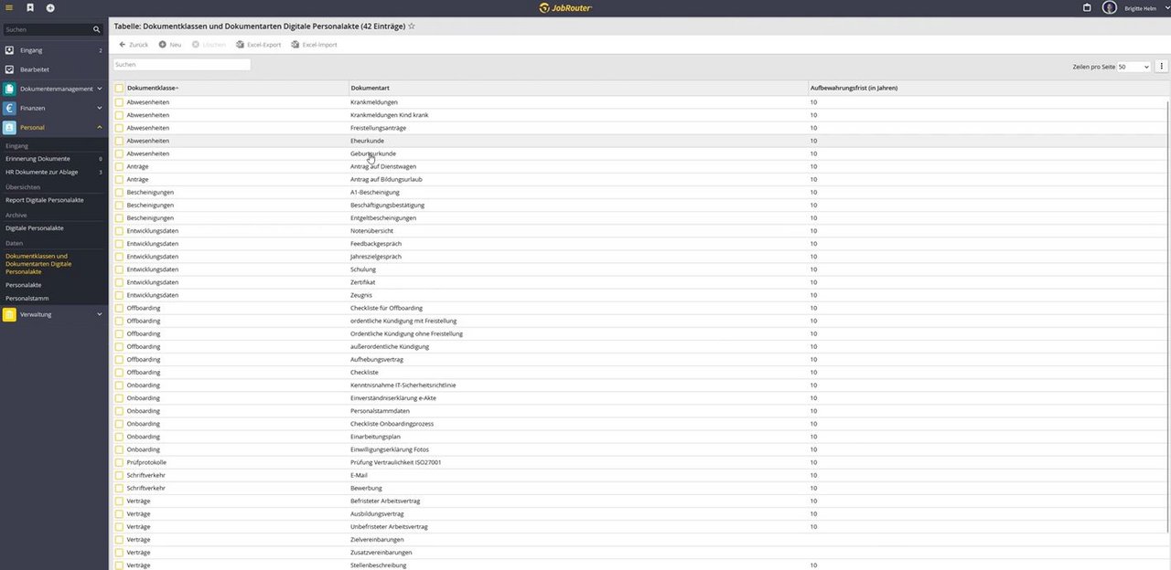Screen dimensions: 1171x570
Task: Click the table search field above the grid
Action: pyautogui.click(x=181, y=65)
